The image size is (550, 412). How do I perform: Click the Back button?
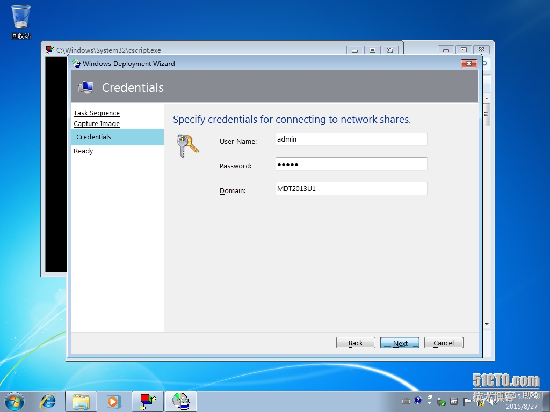(x=356, y=343)
